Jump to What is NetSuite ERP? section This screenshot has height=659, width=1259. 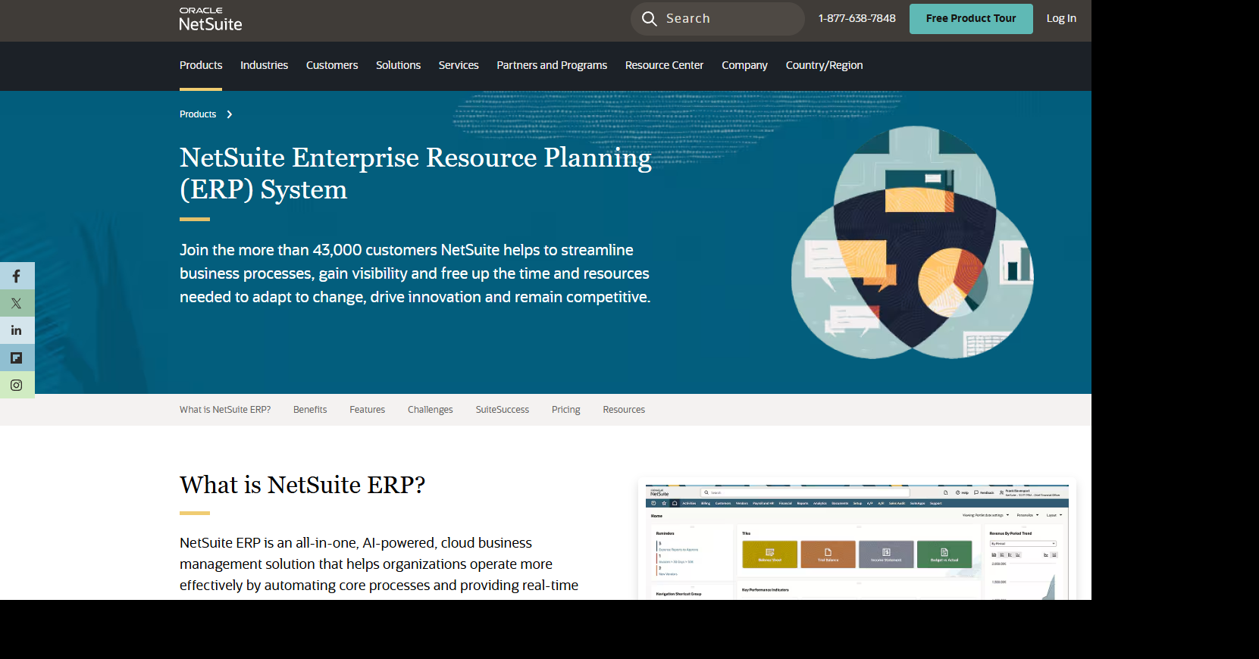click(x=225, y=410)
